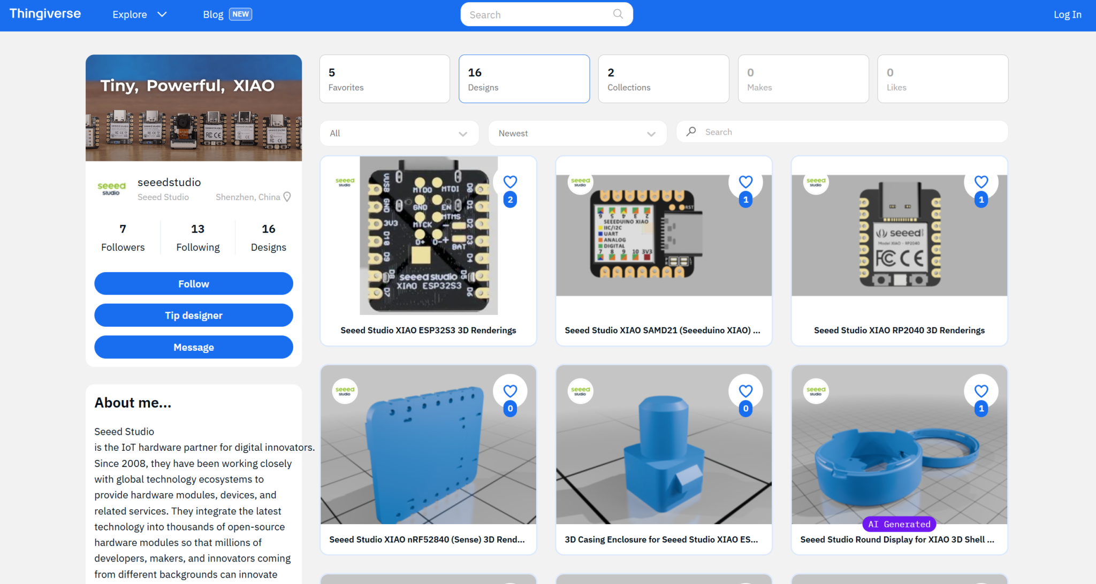The height and width of the screenshot is (584, 1096).
Task: Open Shenzhen location via the map pin icon
Action: point(287,197)
